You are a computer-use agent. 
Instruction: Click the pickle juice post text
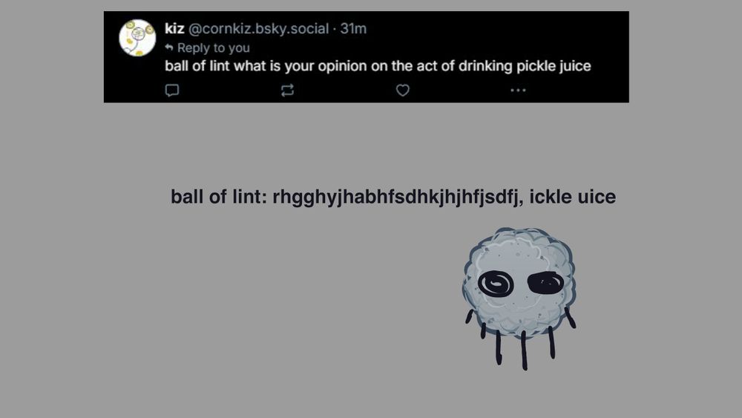[x=378, y=66]
